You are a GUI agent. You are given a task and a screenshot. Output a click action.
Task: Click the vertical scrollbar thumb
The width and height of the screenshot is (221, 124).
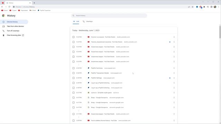coord(220,32)
